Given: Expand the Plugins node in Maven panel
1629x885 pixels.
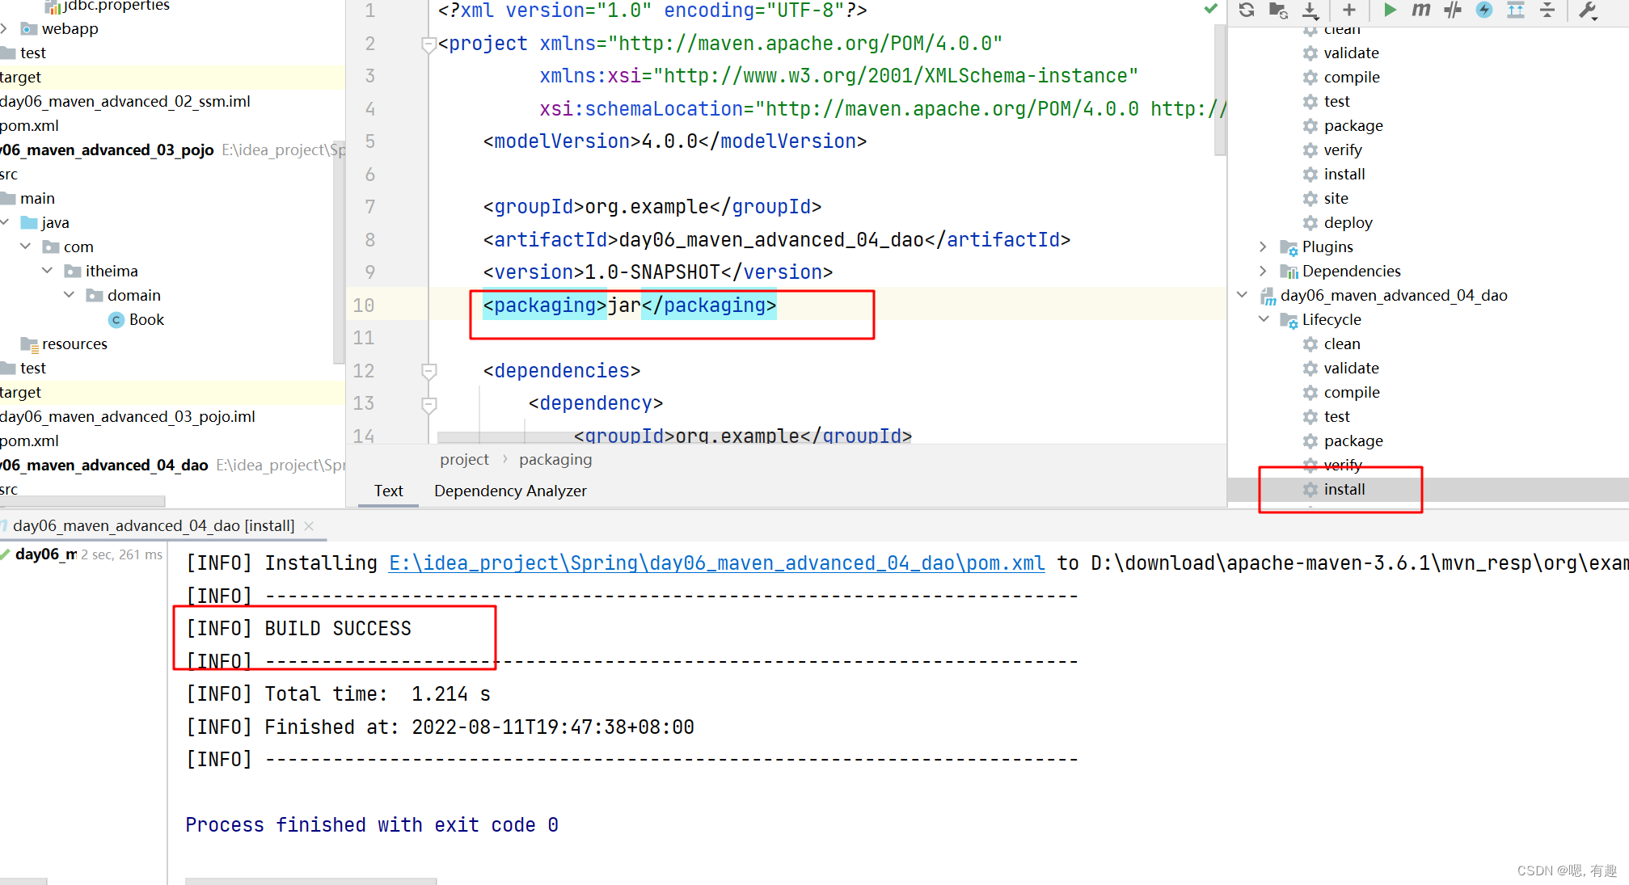Looking at the screenshot, I should click(x=1263, y=247).
